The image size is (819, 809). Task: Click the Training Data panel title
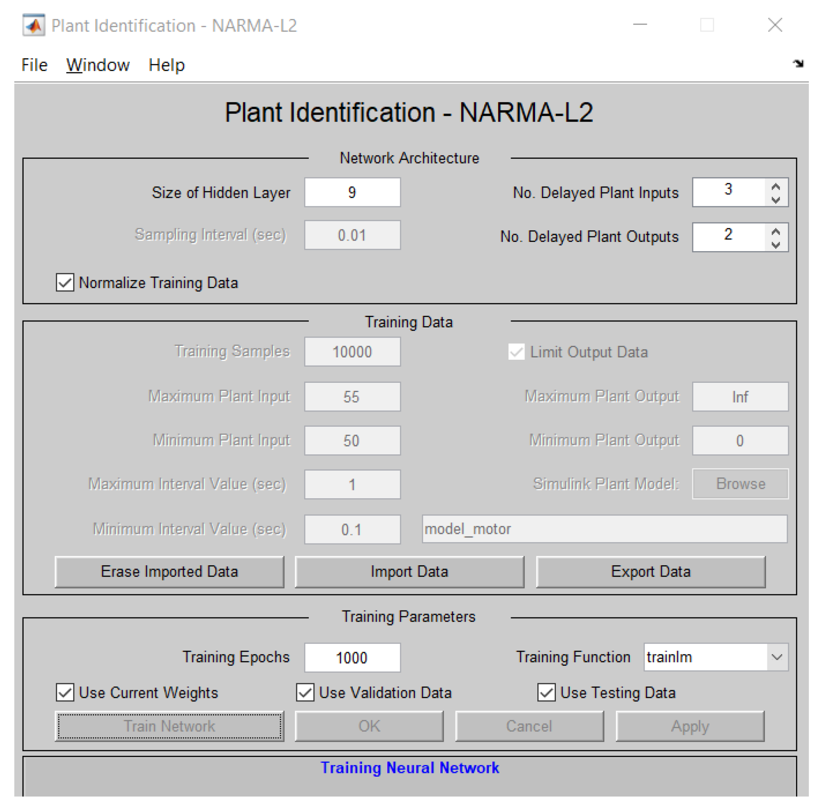pyautogui.click(x=409, y=322)
